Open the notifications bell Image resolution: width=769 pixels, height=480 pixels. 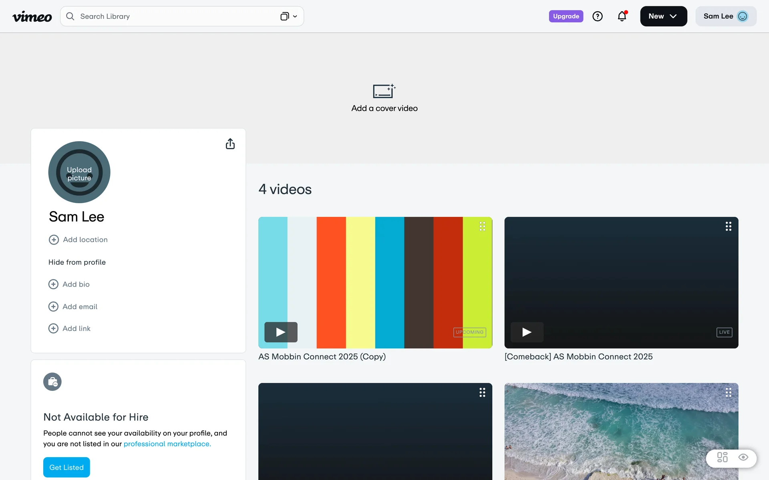622,16
